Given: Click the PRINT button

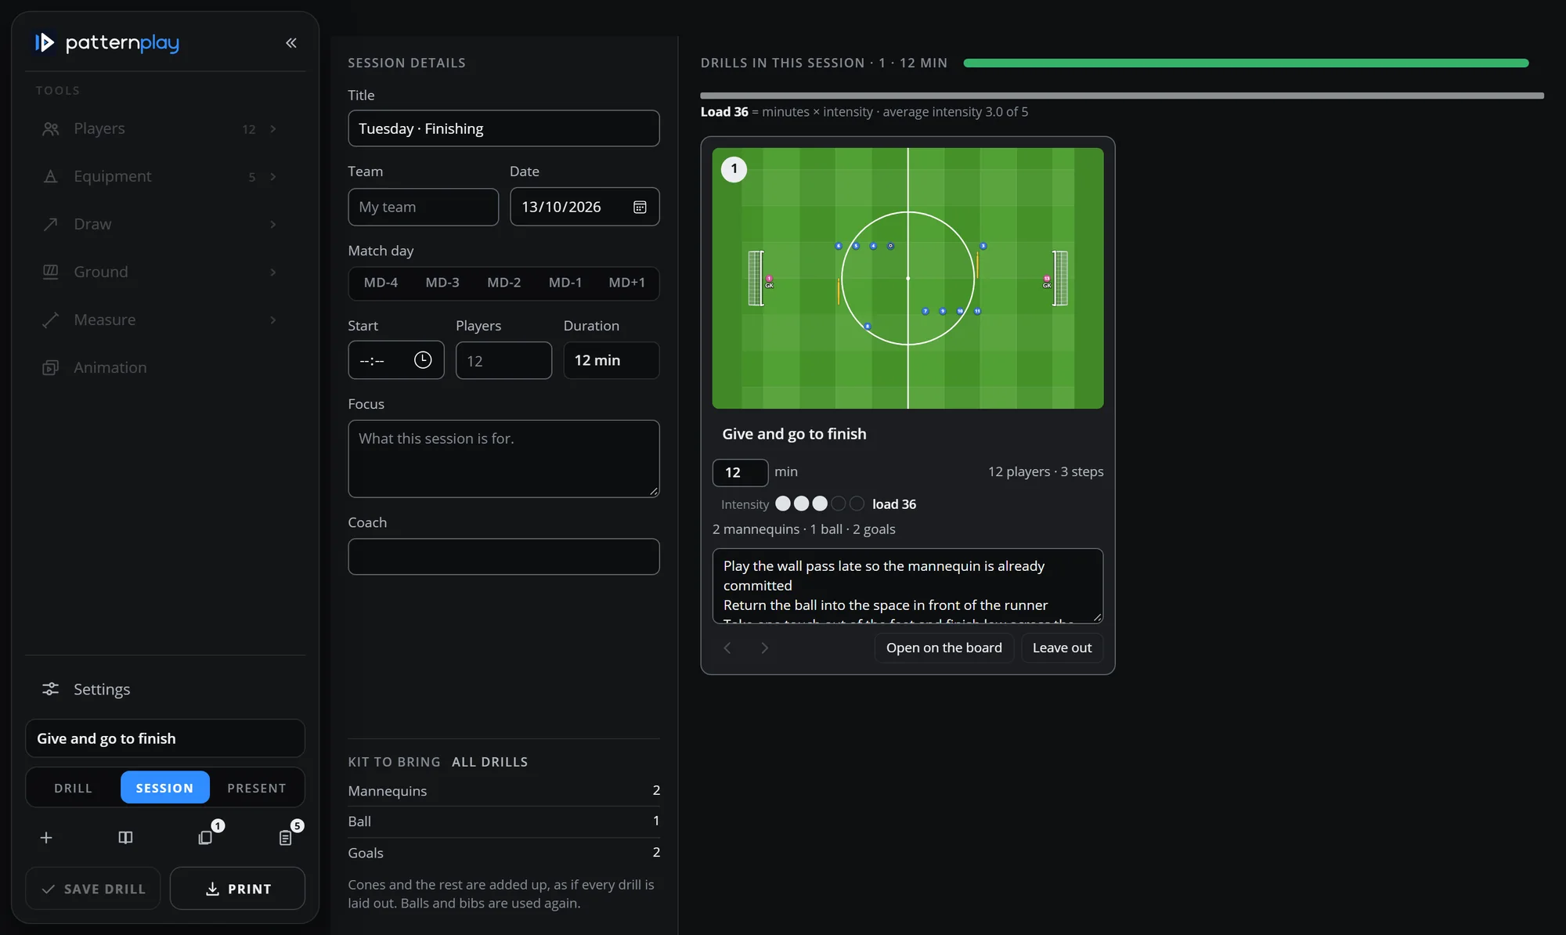Looking at the screenshot, I should (238, 889).
